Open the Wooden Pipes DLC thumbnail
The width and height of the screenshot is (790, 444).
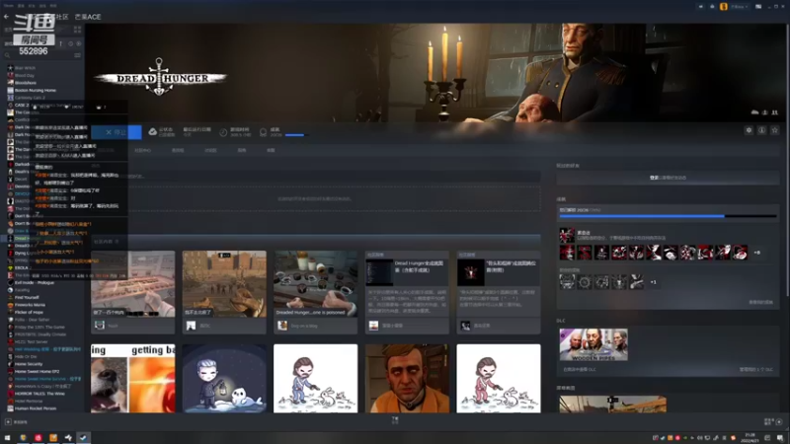[593, 344]
